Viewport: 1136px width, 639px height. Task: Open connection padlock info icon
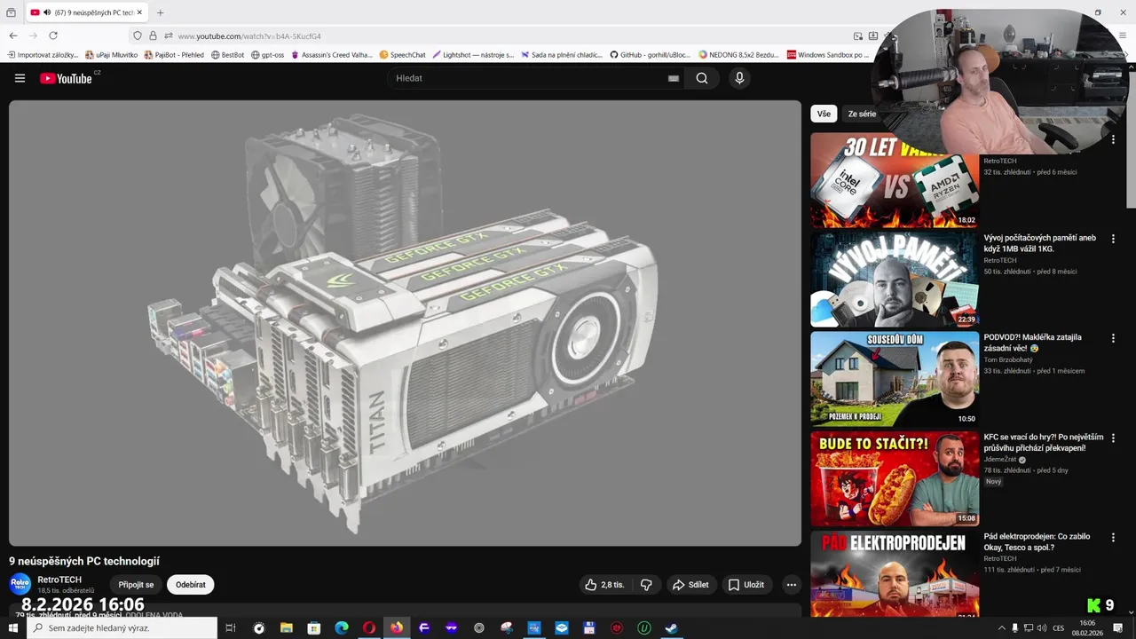[153, 35]
